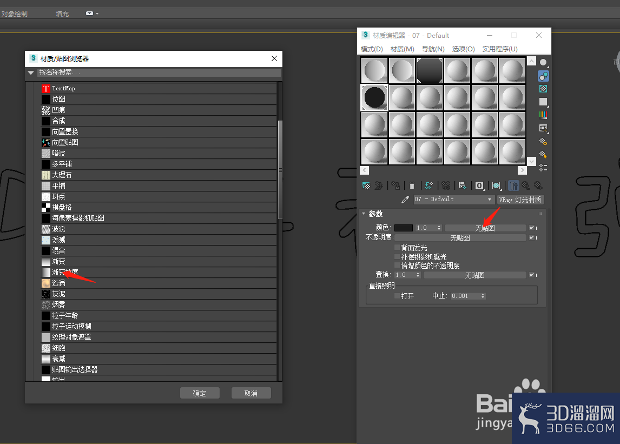Click the Select by Material icon
Image resolution: width=620 pixels, height=444 pixels.
tap(544, 155)
